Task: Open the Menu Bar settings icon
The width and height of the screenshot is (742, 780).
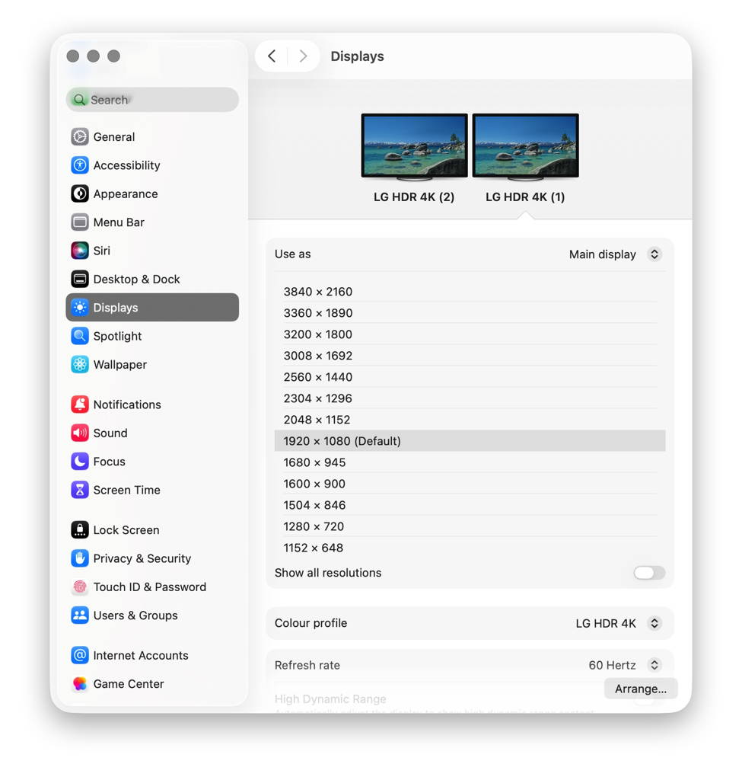Action: tap(79, 222)
